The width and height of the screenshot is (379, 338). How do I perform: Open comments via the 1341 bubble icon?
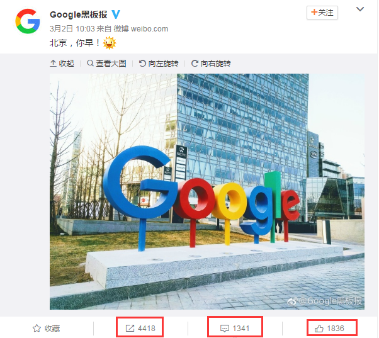pyautogui.click(x=225, y=329)
